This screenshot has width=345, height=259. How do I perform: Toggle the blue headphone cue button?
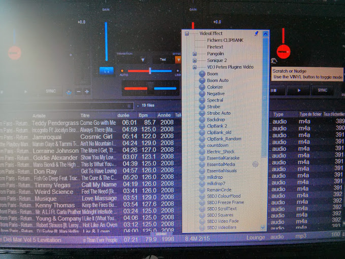point(106,70)
